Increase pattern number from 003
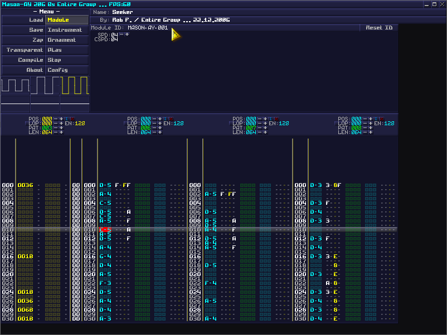Image resolution: width=447 pixels, height=335 pixels. [x=61, y=128]
